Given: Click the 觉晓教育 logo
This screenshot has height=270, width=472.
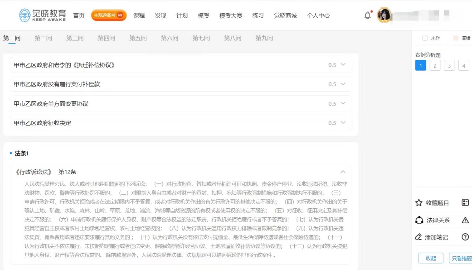Looking at the screenshot, I should pos(42,15).
